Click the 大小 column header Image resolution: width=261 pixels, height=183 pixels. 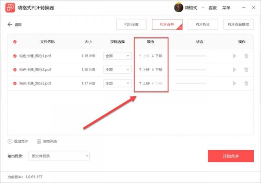88,41
